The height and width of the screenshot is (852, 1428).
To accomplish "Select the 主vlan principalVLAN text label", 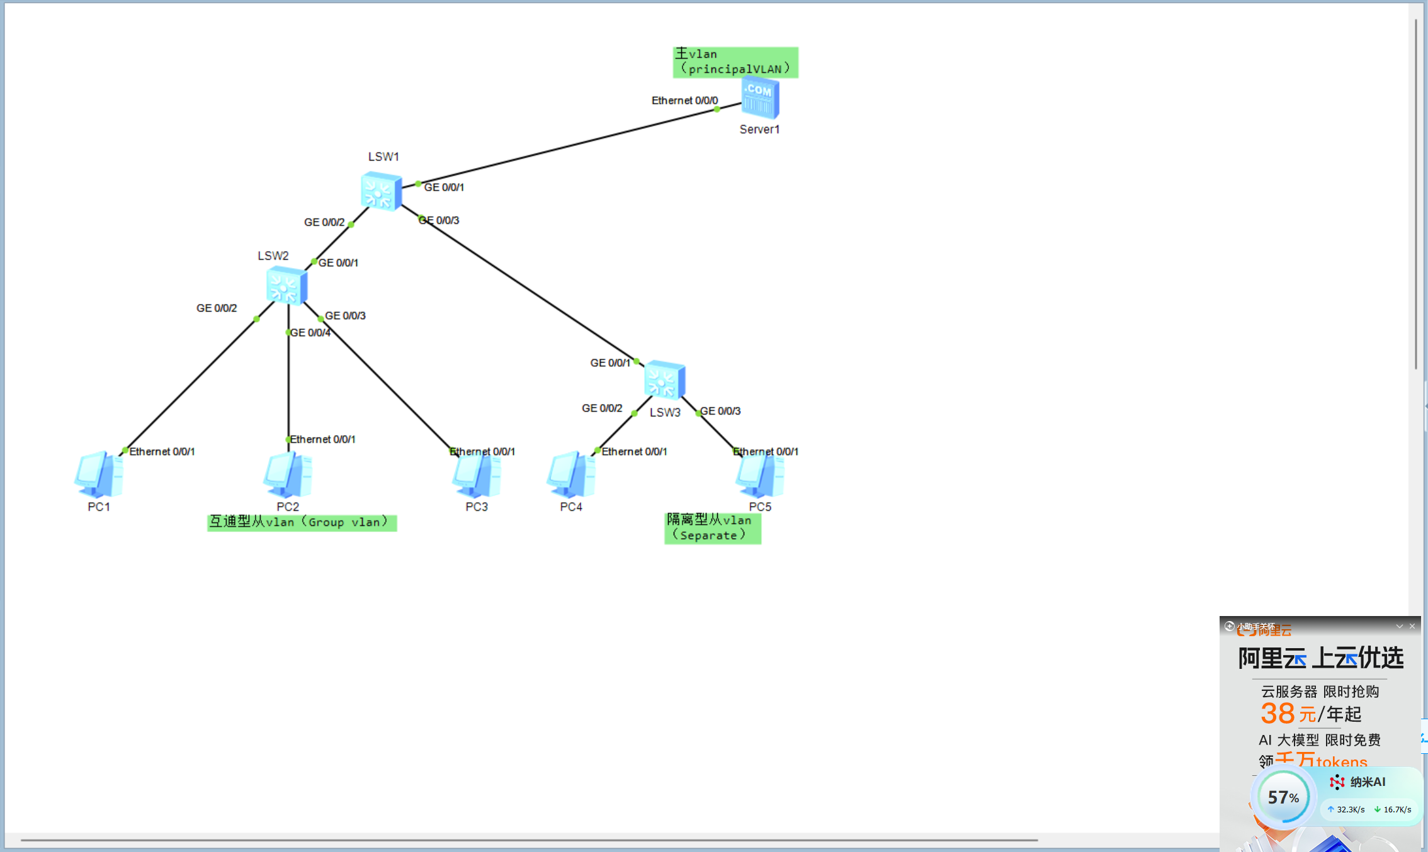I will point(735,62).
